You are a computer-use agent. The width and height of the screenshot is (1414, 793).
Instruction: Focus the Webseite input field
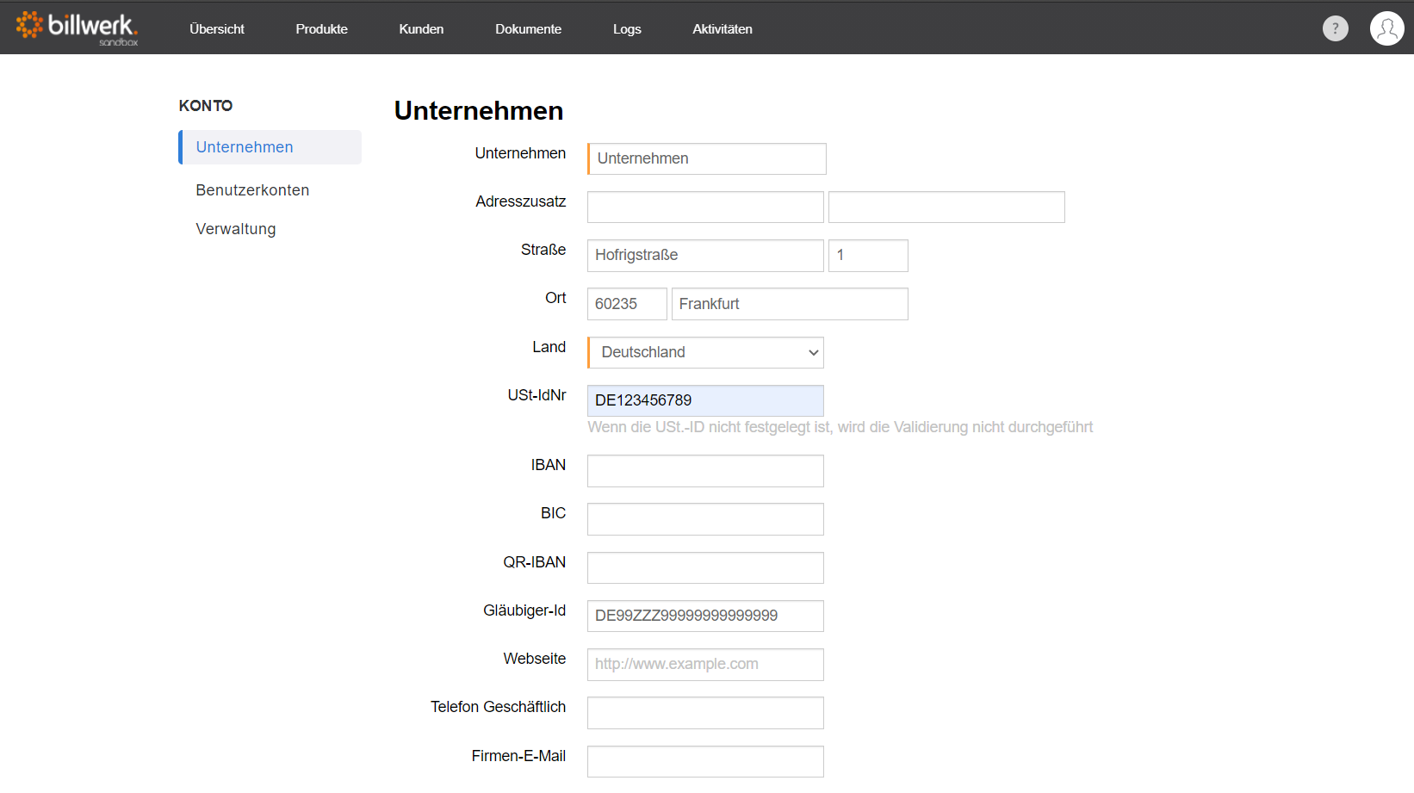(x=705, y=665)
